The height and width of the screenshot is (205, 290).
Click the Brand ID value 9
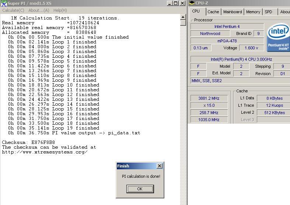pyautogui.click(x=258, y=33)
